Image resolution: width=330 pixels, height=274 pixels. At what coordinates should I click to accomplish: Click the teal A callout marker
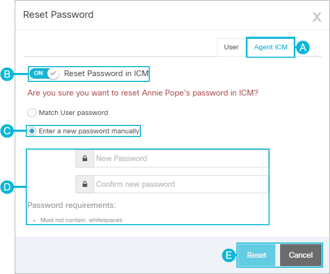303,47
